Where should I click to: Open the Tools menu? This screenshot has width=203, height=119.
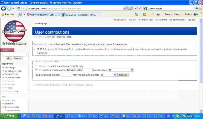[188, 14]
